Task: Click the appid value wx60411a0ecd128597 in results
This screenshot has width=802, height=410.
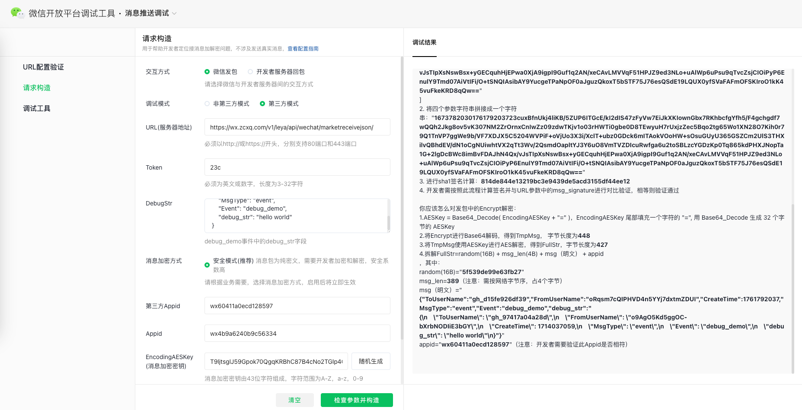Action: [x=476, y=344]
